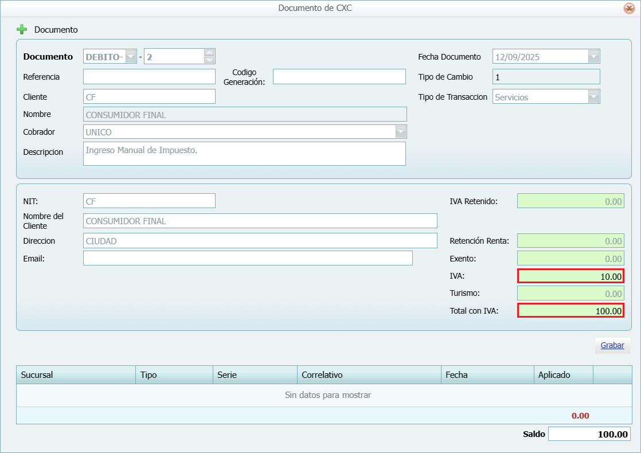Sort by Sucursal column header

click(x=76, y=374)
